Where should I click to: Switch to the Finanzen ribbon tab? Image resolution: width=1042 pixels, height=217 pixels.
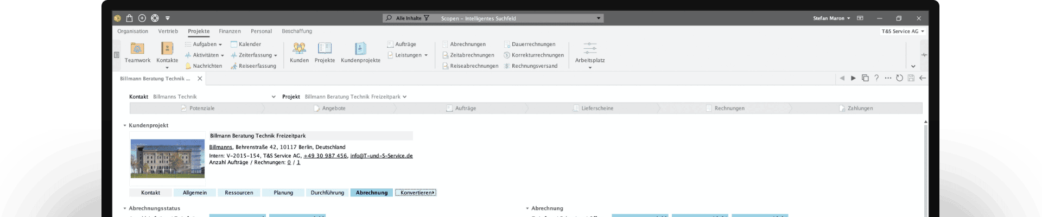[230, 31]
